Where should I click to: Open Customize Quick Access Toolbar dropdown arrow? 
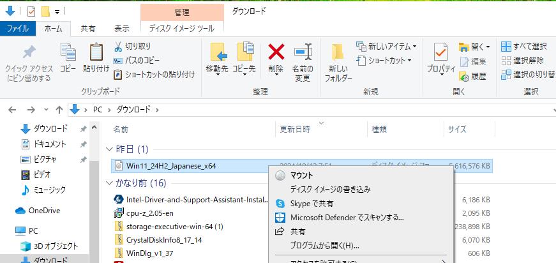pos(57,12)
